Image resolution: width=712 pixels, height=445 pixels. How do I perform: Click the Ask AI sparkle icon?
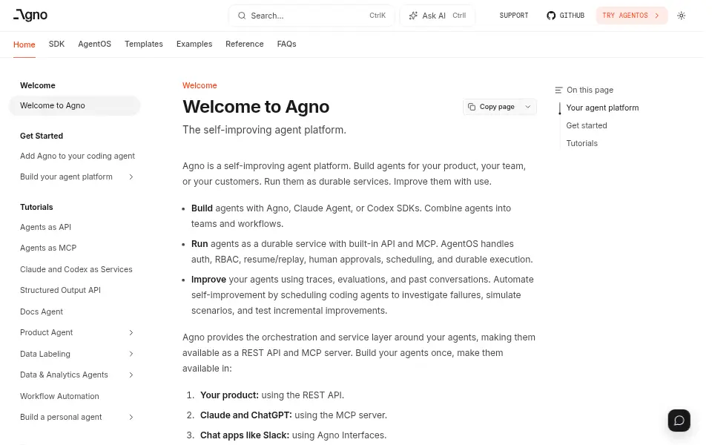[413, 16]
